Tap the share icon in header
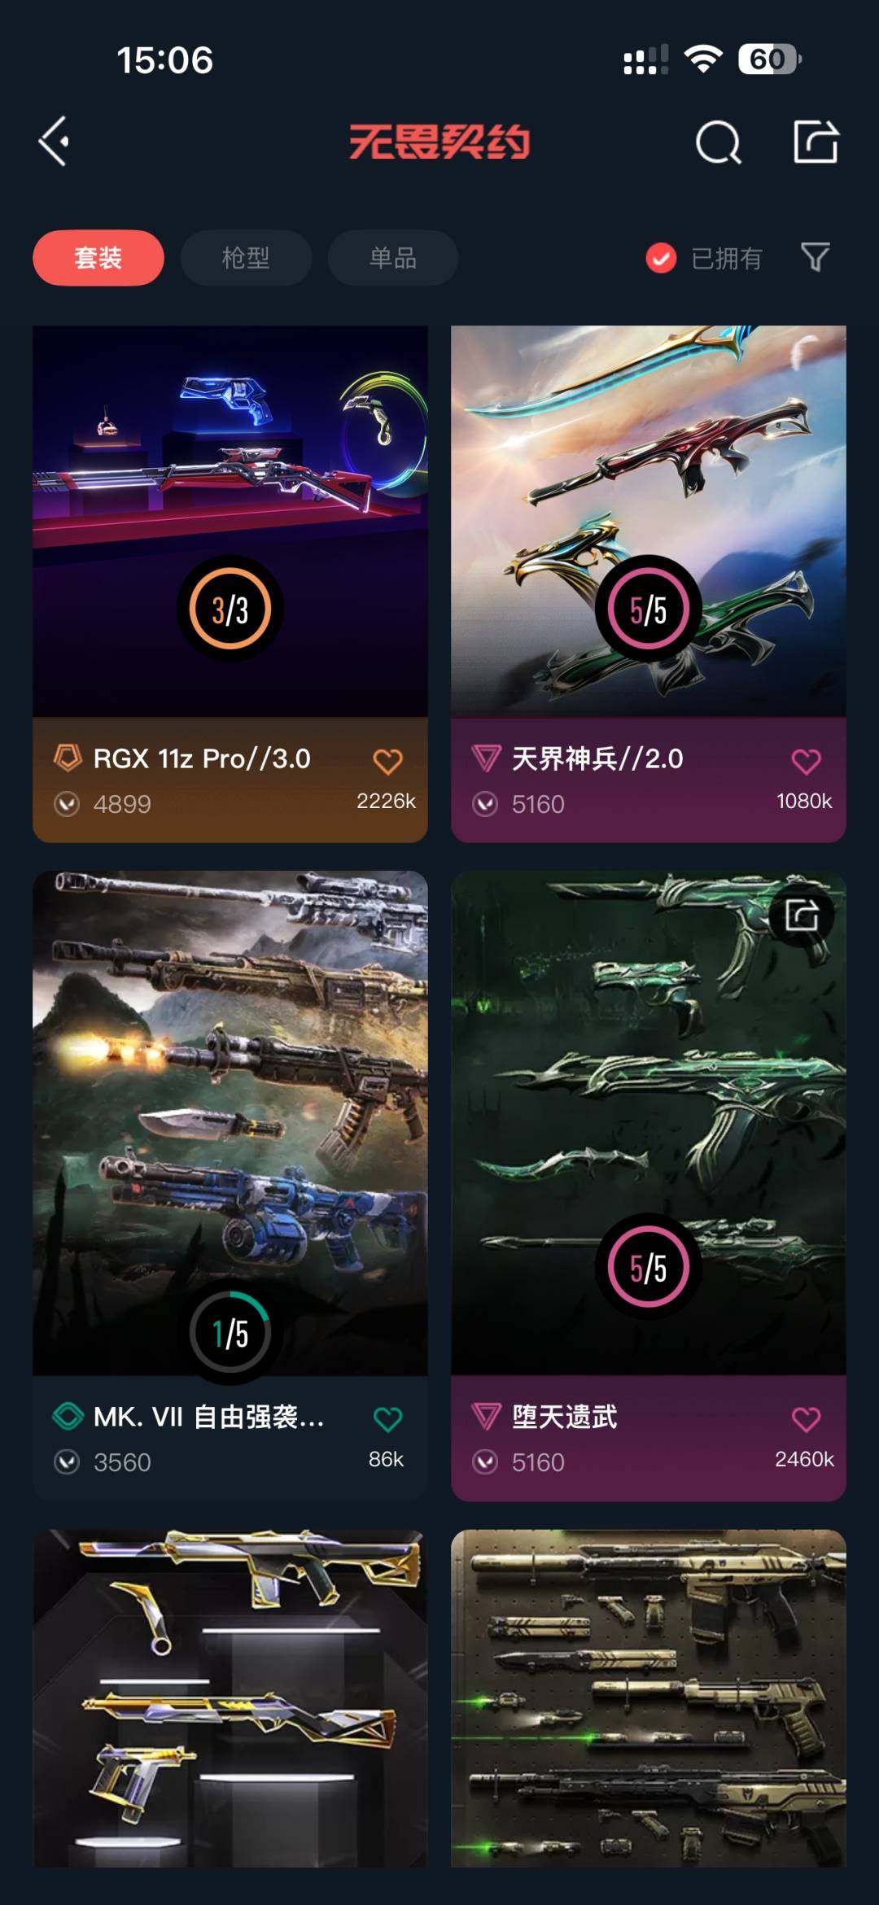 pos(816,142)
